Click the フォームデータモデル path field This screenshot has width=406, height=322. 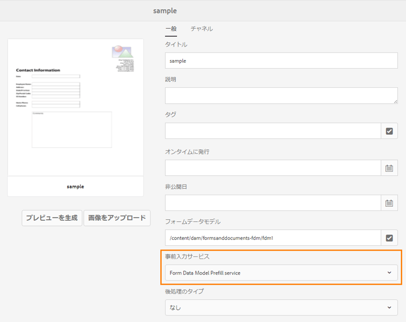click(x=273, y=238)
